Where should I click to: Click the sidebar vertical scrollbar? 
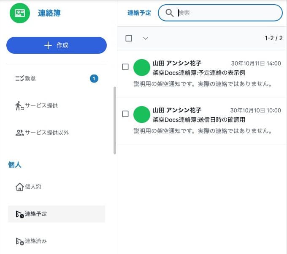pyautogui.click(x=115, y=120)
